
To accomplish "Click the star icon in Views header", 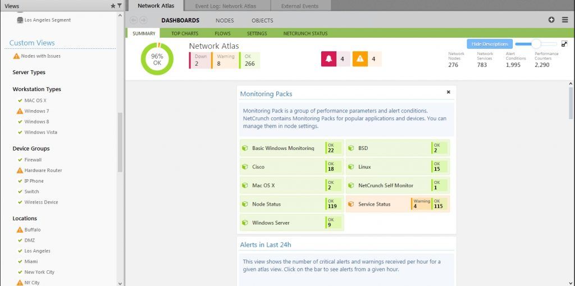I will 113,6.
